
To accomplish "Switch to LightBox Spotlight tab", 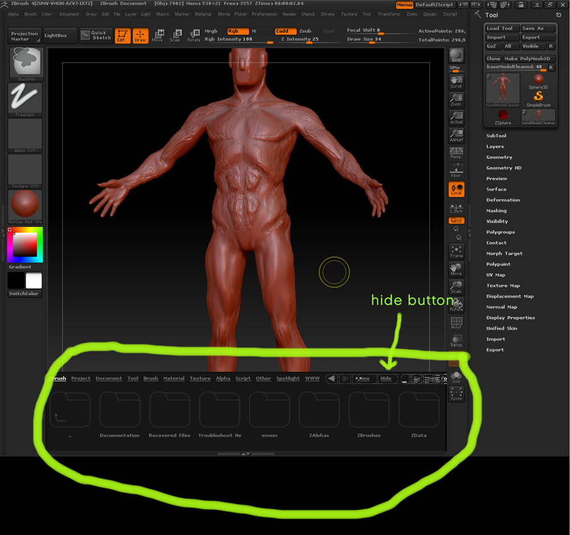I will (x=288, y=378).
